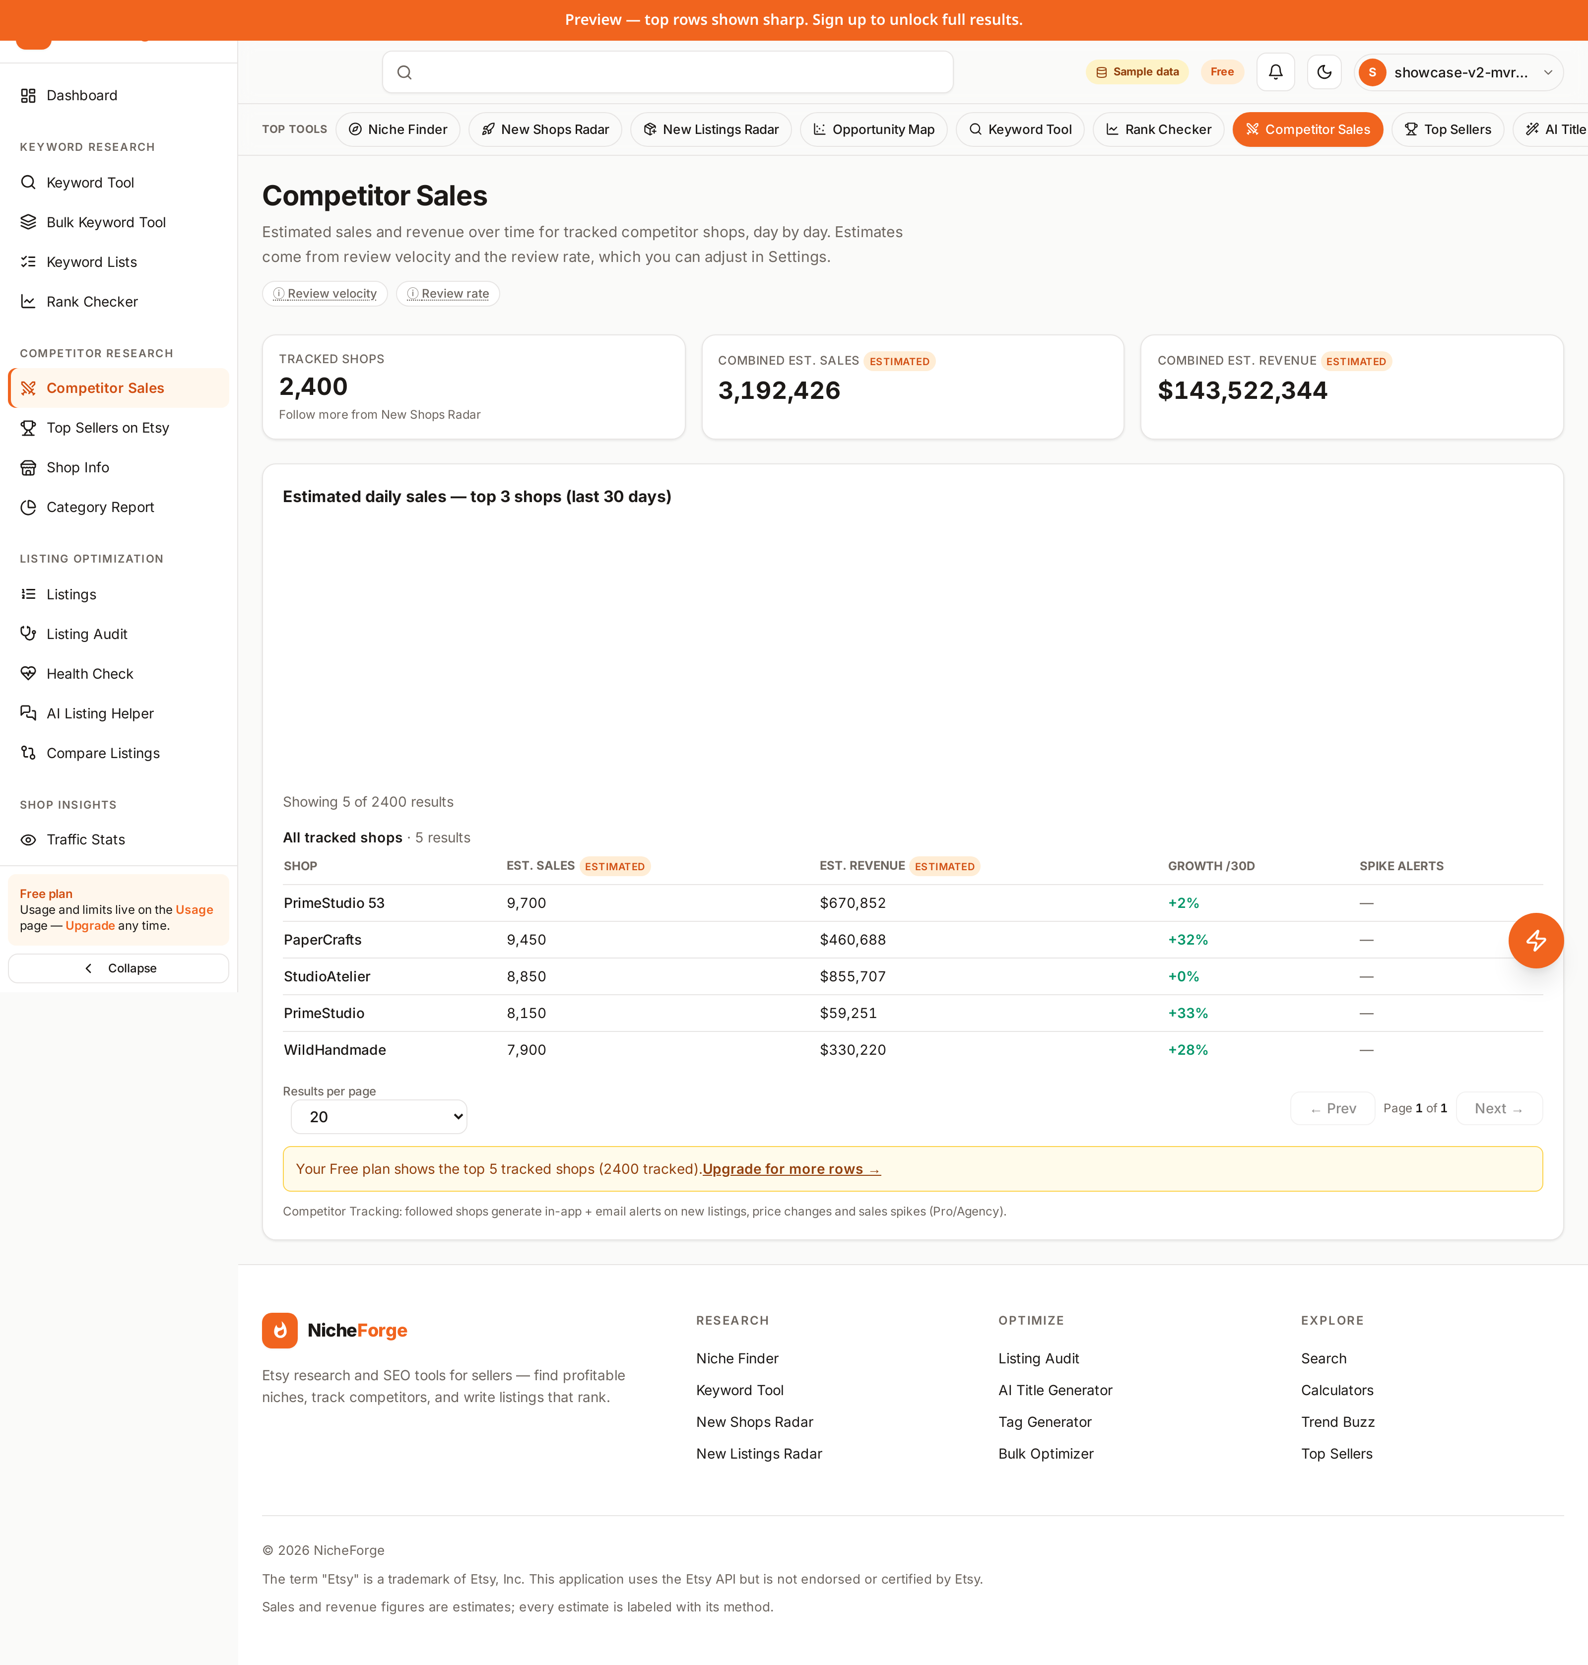Click the Review velocity info chip
The height and width of the screenshot is (1665, 1588).
325,295
